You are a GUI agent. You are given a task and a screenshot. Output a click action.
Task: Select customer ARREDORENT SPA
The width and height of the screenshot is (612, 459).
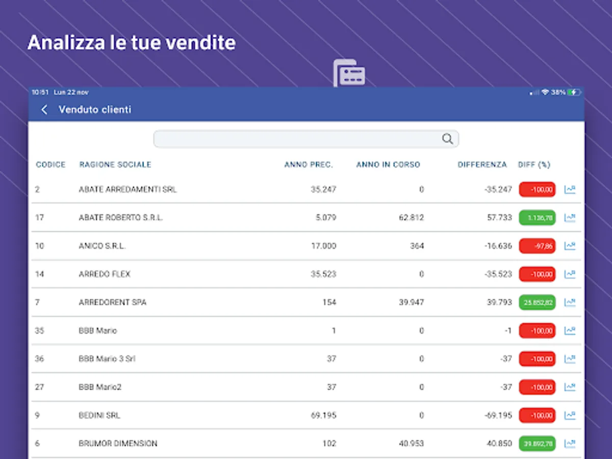(113, 302)
